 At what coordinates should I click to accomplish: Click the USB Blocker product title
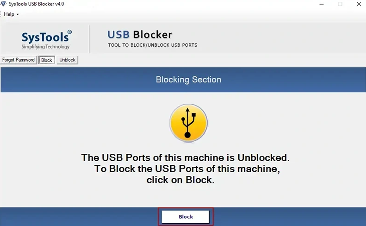(x=140, y=35)
